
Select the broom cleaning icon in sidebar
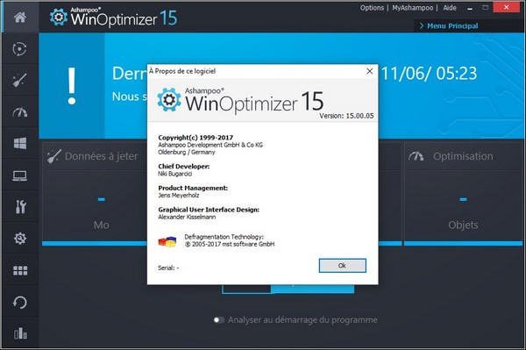(20, 80)
